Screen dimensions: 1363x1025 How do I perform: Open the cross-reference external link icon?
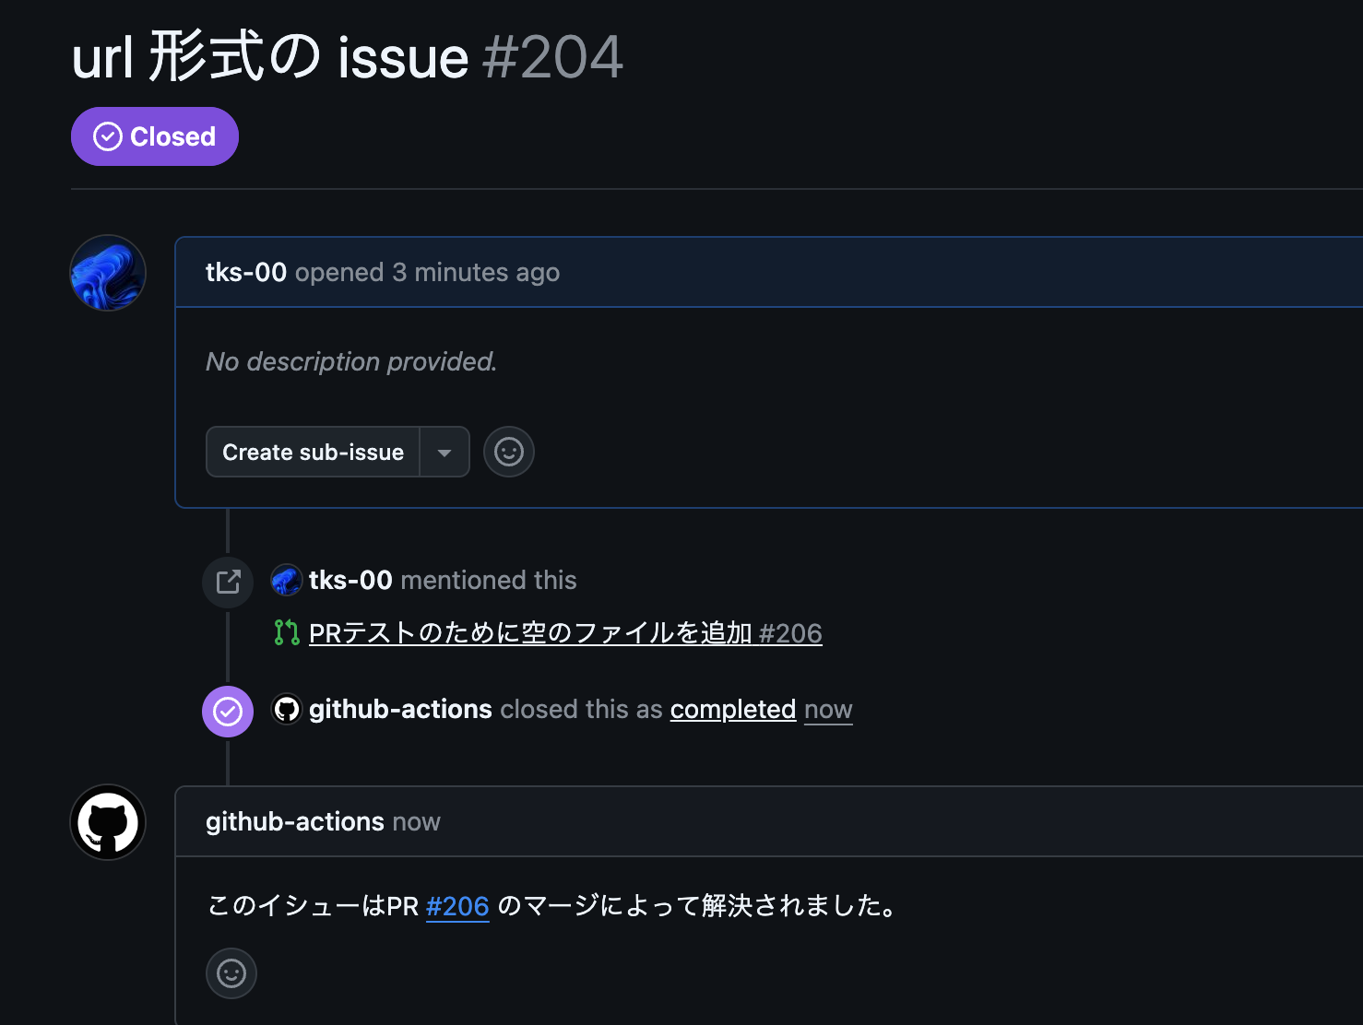227,582
